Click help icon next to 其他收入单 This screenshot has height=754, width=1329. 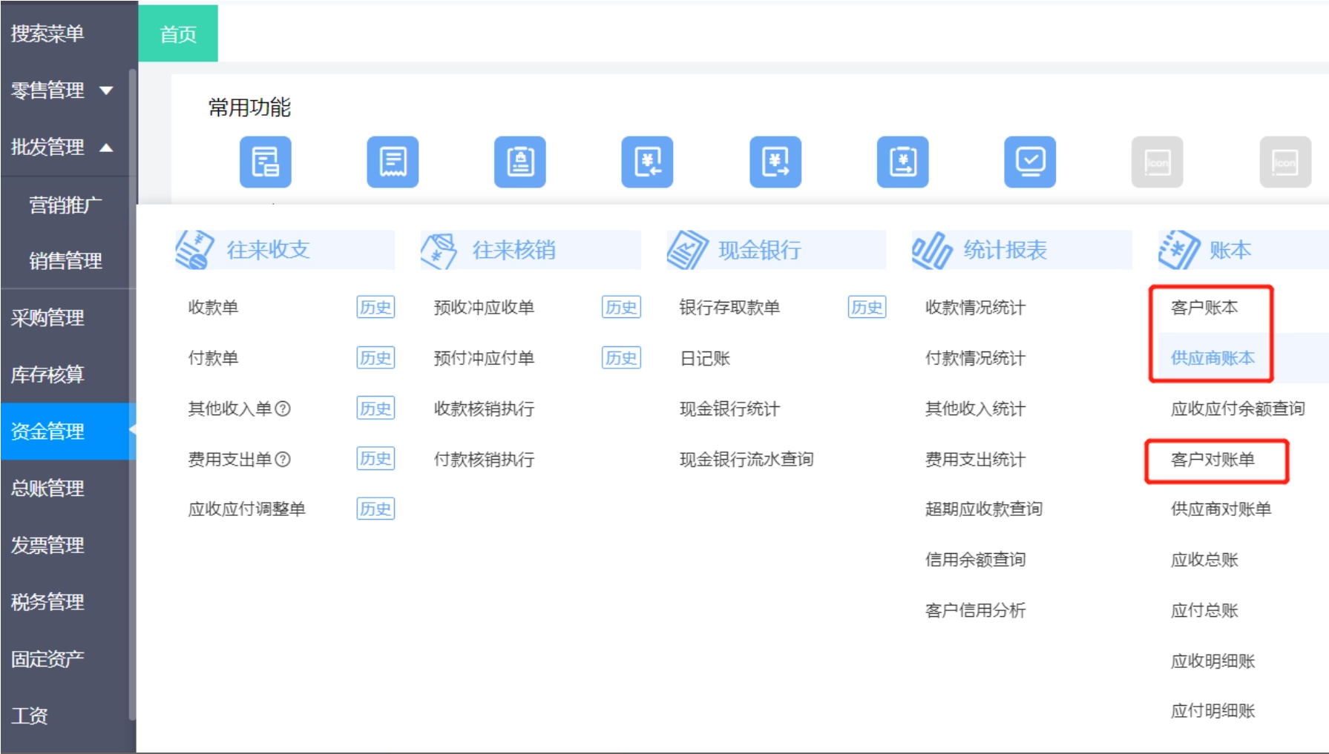(x=283, y=409)
